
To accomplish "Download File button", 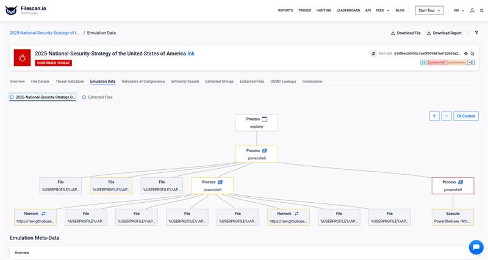I will pyautogui.click(x=406, y=33).
